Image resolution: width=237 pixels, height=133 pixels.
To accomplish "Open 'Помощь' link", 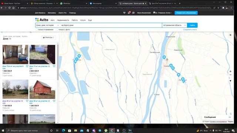I will point(73,13).
